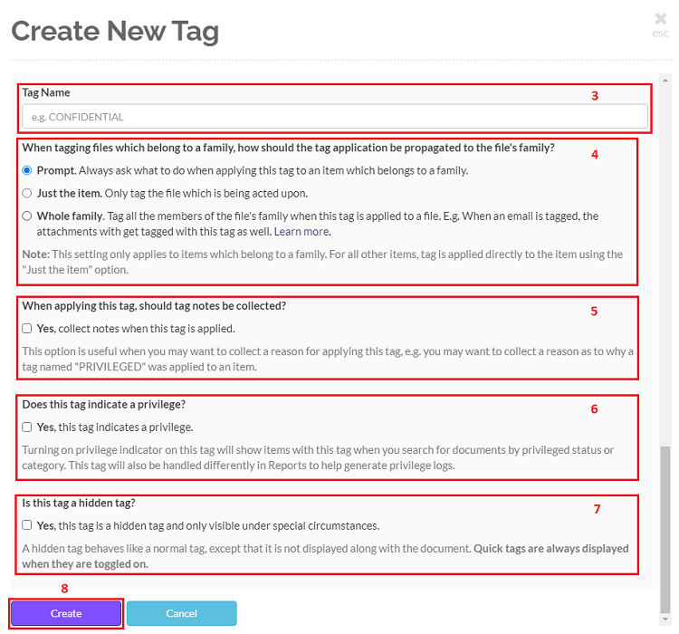Tick the hidden tag checkbox
Viewport: 679px width, 634px height.
(x=27, y=525)
